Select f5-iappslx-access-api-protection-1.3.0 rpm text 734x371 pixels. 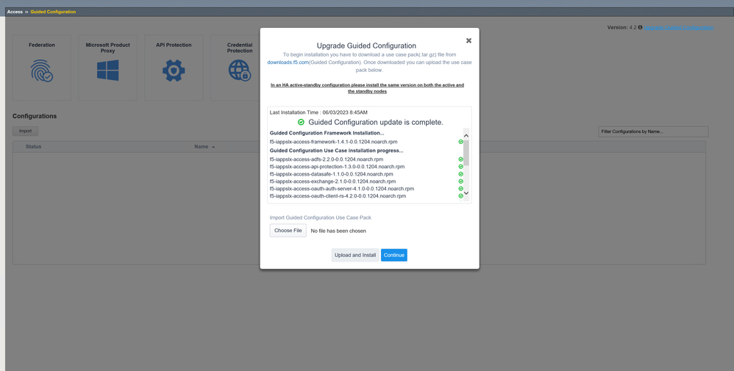337,167
